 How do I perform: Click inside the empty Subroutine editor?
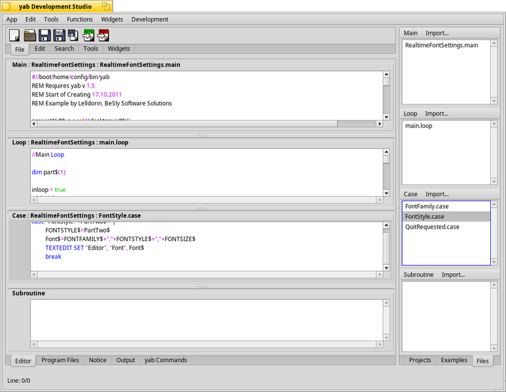(207, 320)
